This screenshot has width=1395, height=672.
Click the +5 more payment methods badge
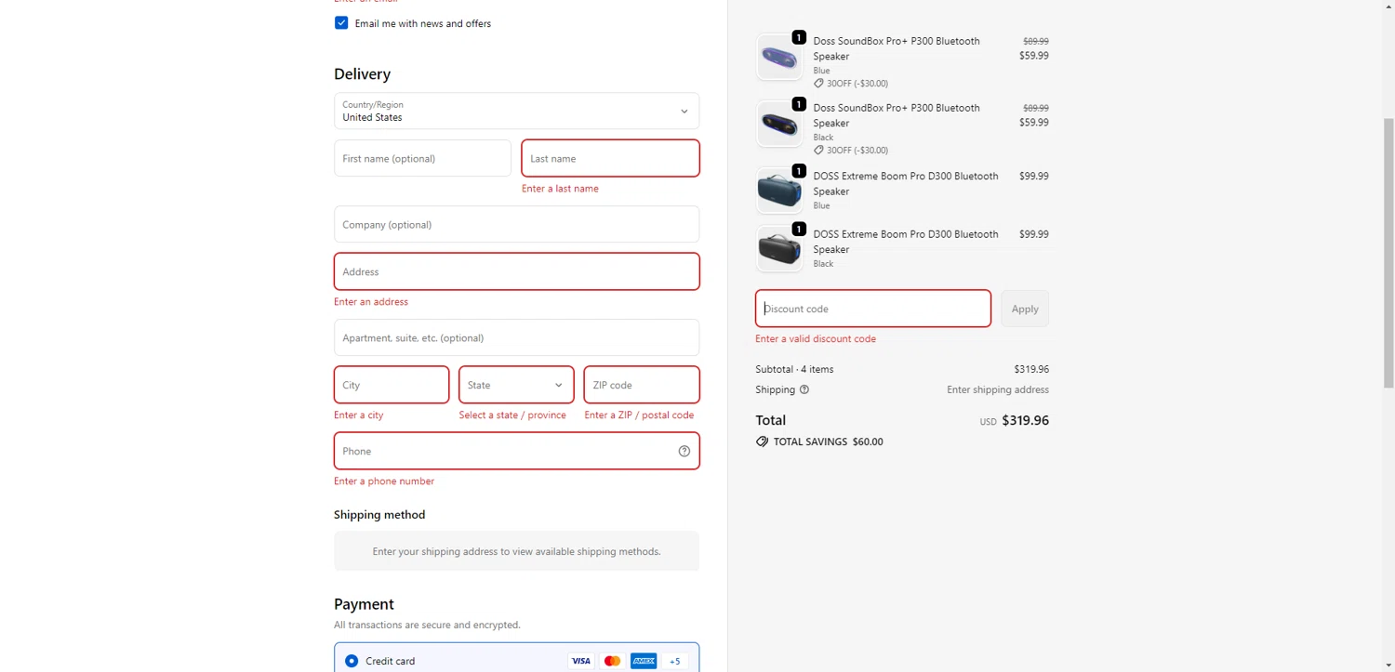[x=675, y=661]
